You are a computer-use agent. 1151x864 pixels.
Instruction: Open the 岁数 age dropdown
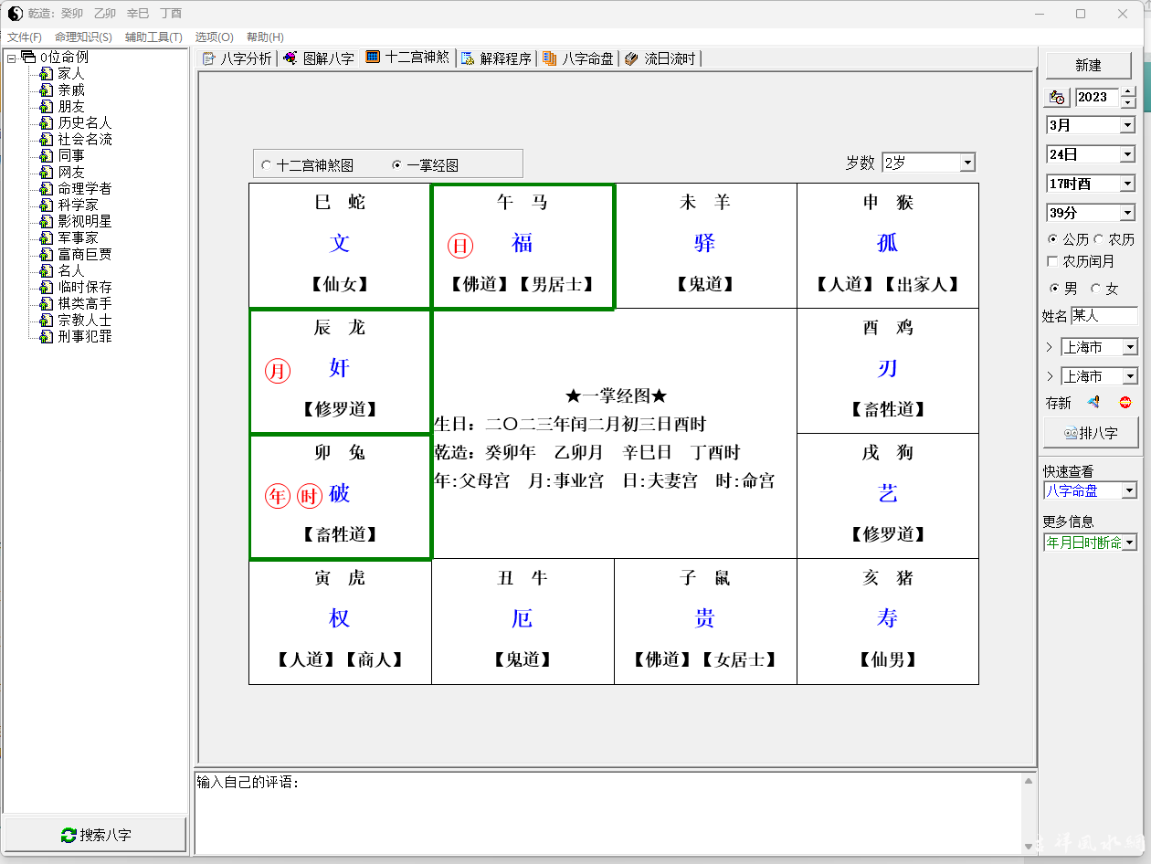[x=967, y=163]
